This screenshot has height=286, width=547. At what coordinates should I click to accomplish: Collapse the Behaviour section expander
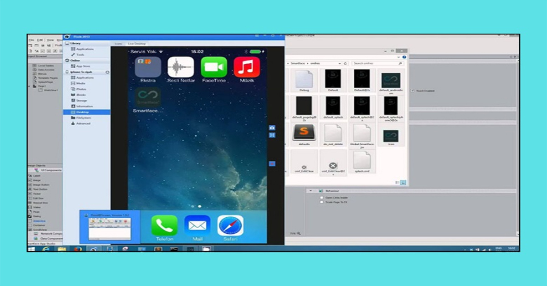(x=310, y=191)
